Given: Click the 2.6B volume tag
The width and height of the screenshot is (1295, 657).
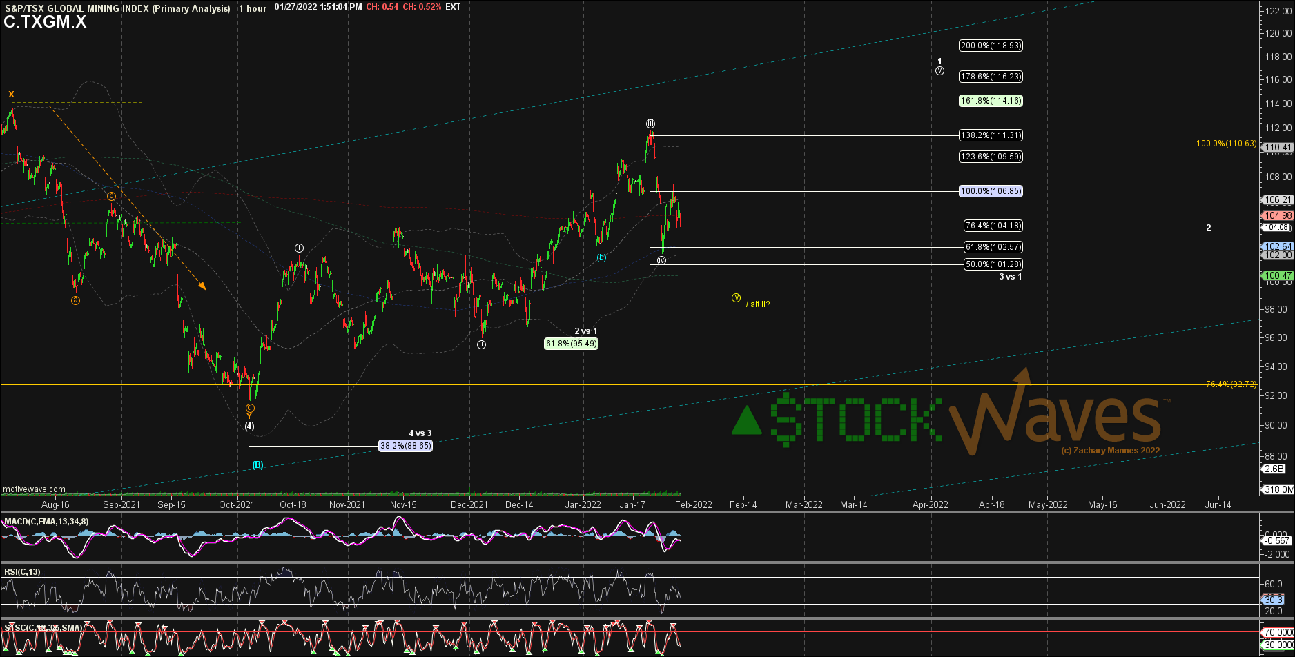Looking at the screenshot, I should coord(1274,469).
